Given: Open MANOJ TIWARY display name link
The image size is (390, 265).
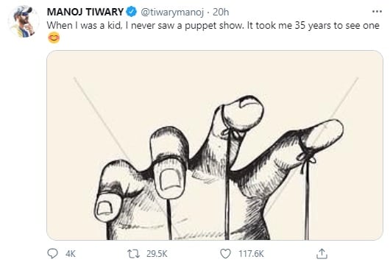Looking at the screenshot, I should click(85, 12).
